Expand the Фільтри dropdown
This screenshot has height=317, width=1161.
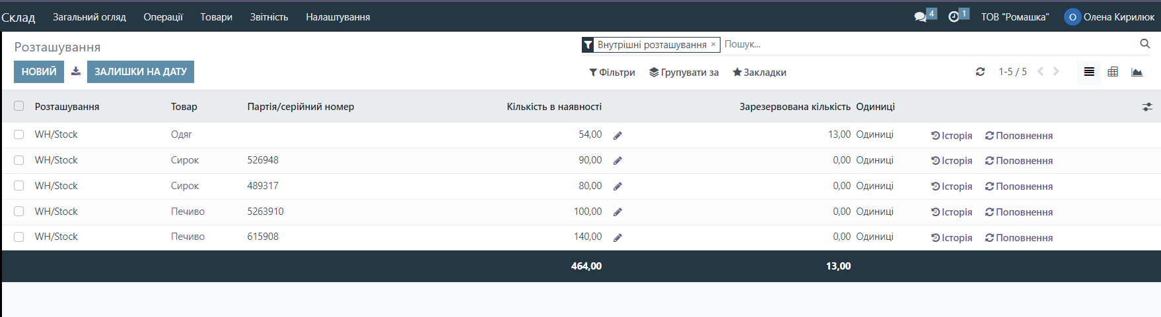612,72
